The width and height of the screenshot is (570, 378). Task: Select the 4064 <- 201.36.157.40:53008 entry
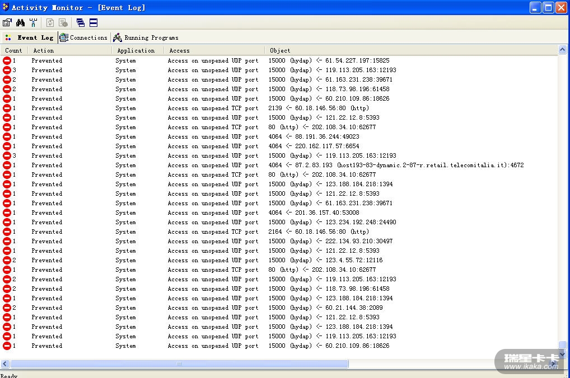(314, 213)
